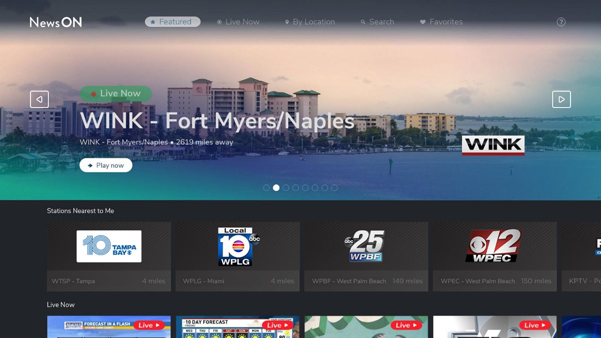The image size is (601, 338).
Task: Select the third carousel pagination dot
Action: (286, 188)
